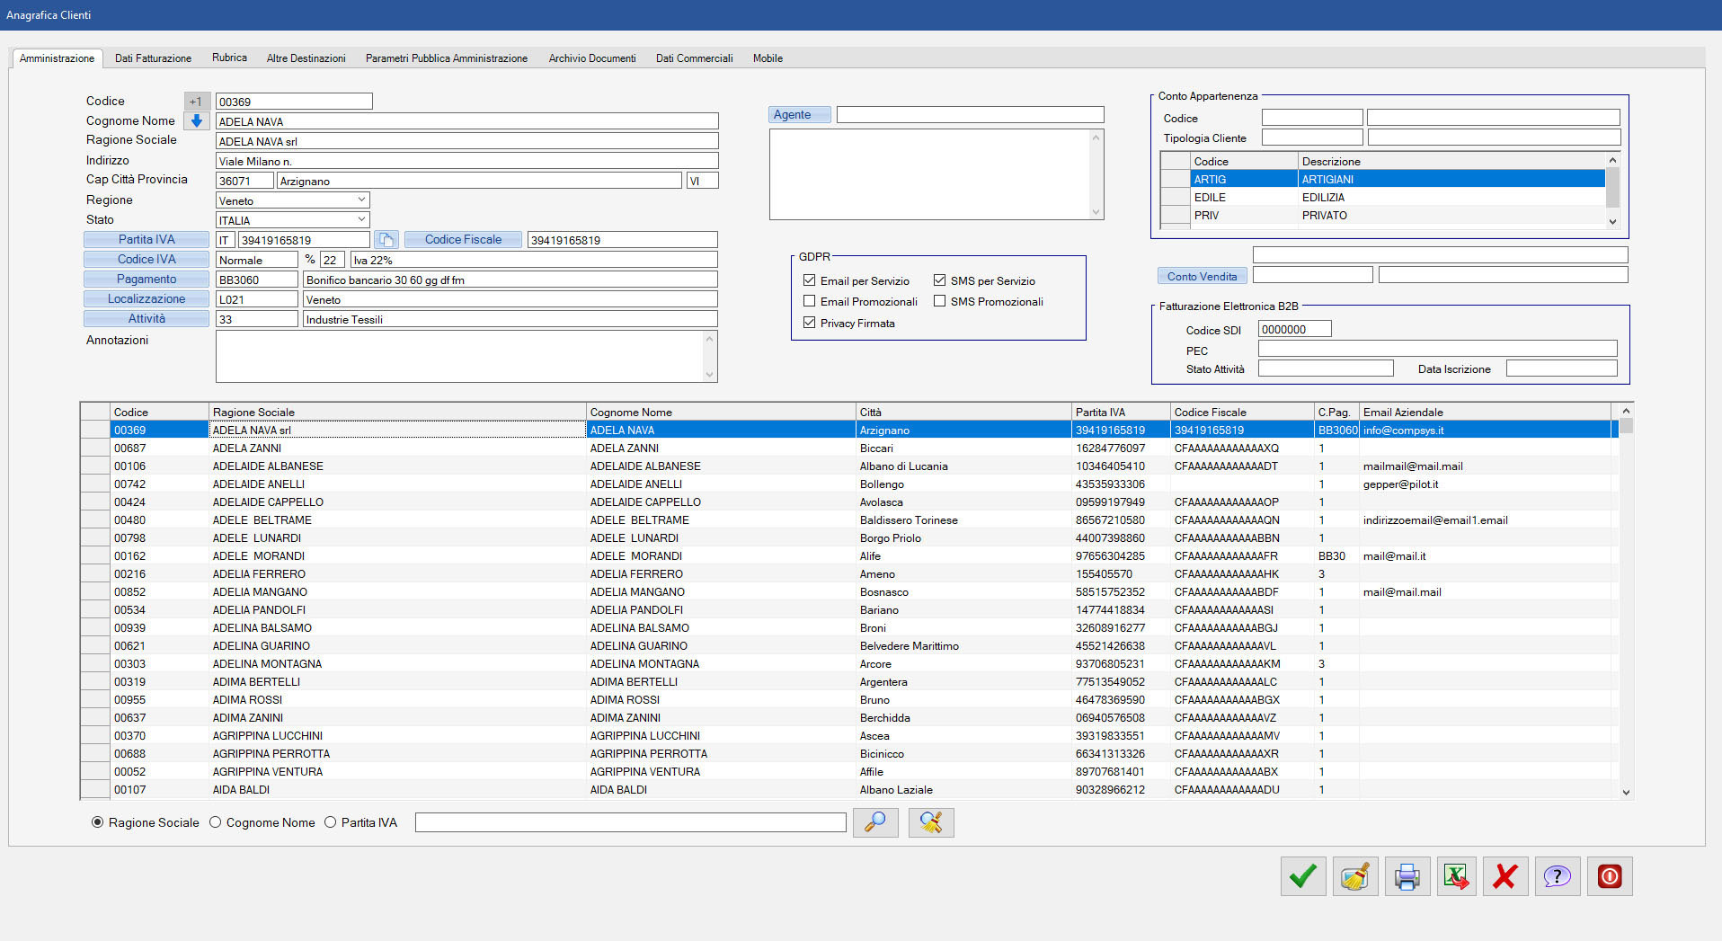Click the magnifying glass search icon
Screen dimensions: 1722x941
pyautogui.click(x=874, y=822)
